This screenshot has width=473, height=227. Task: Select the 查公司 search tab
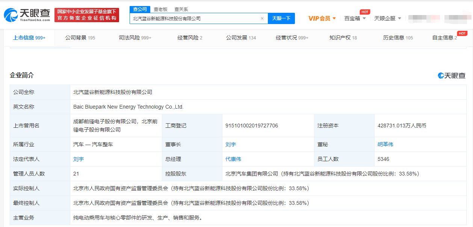tap(140, 9)
